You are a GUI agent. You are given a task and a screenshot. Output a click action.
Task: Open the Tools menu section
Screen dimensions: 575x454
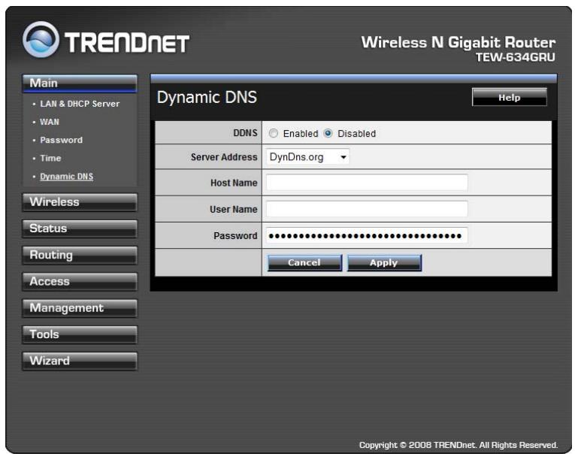click(x=80, y=334)
